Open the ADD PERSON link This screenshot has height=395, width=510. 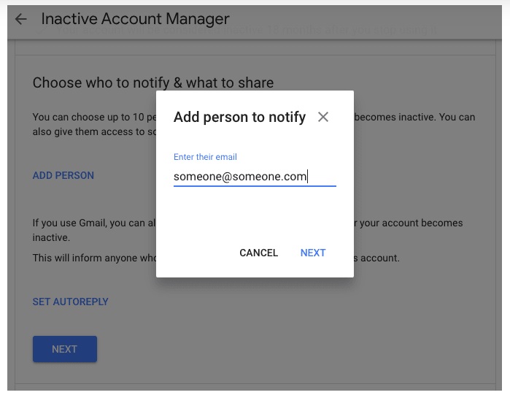63,175
